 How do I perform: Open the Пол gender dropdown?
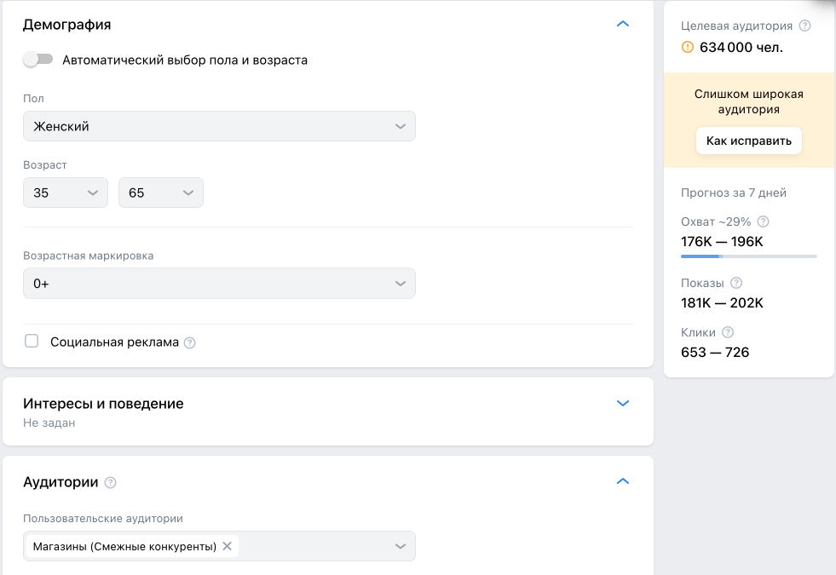point(219,126)
